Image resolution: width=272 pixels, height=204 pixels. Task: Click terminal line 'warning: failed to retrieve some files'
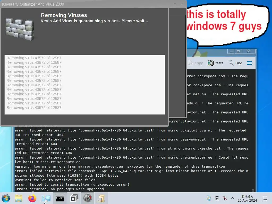55,180
